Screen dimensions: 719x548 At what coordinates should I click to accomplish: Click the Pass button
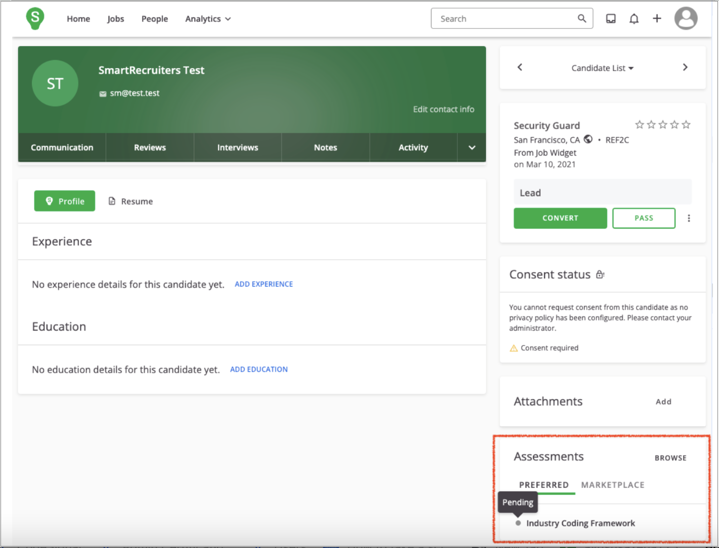644,218
